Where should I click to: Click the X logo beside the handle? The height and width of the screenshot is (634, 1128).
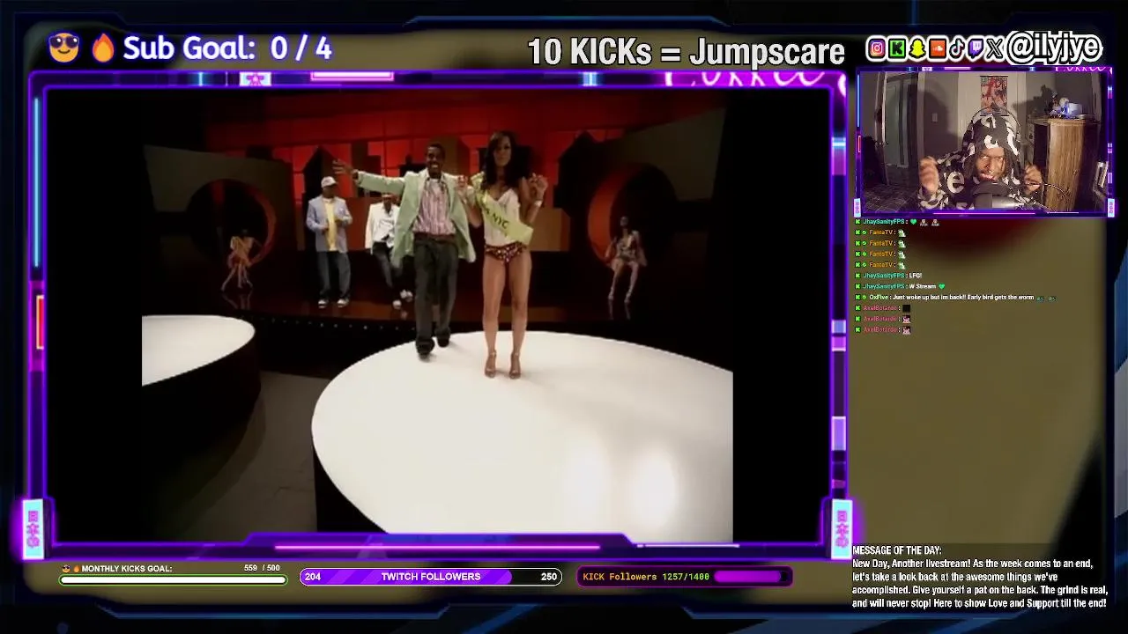pyautogui.click(x=995, y=49)
